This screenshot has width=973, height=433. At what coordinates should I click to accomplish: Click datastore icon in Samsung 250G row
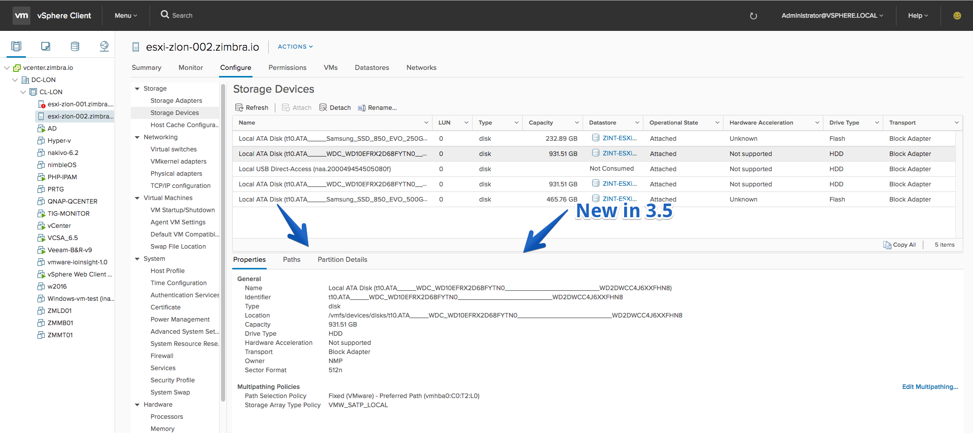596,138
